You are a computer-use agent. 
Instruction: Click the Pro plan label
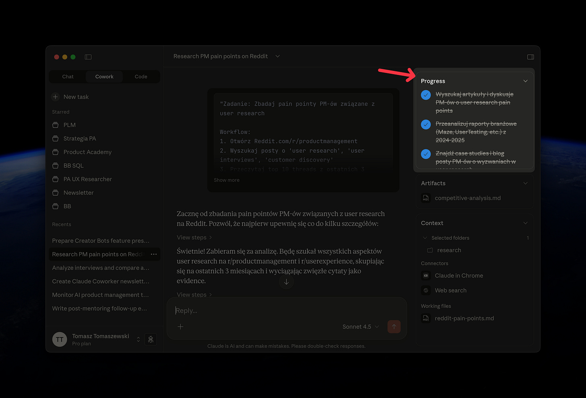click(81, 344)
